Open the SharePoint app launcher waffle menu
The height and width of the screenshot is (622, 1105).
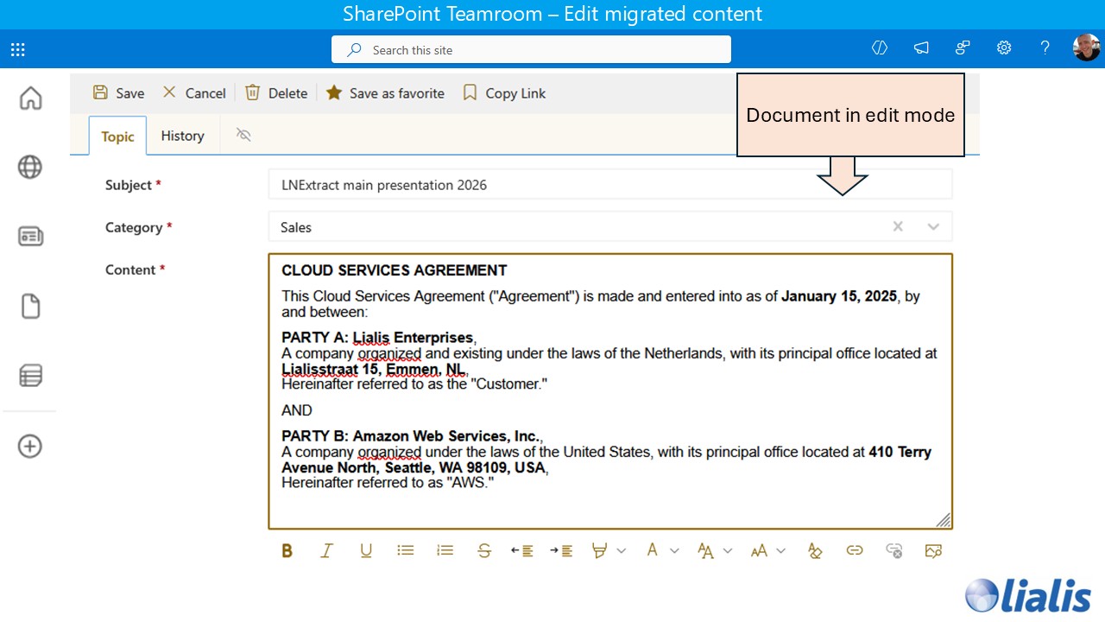coord(17,49)
